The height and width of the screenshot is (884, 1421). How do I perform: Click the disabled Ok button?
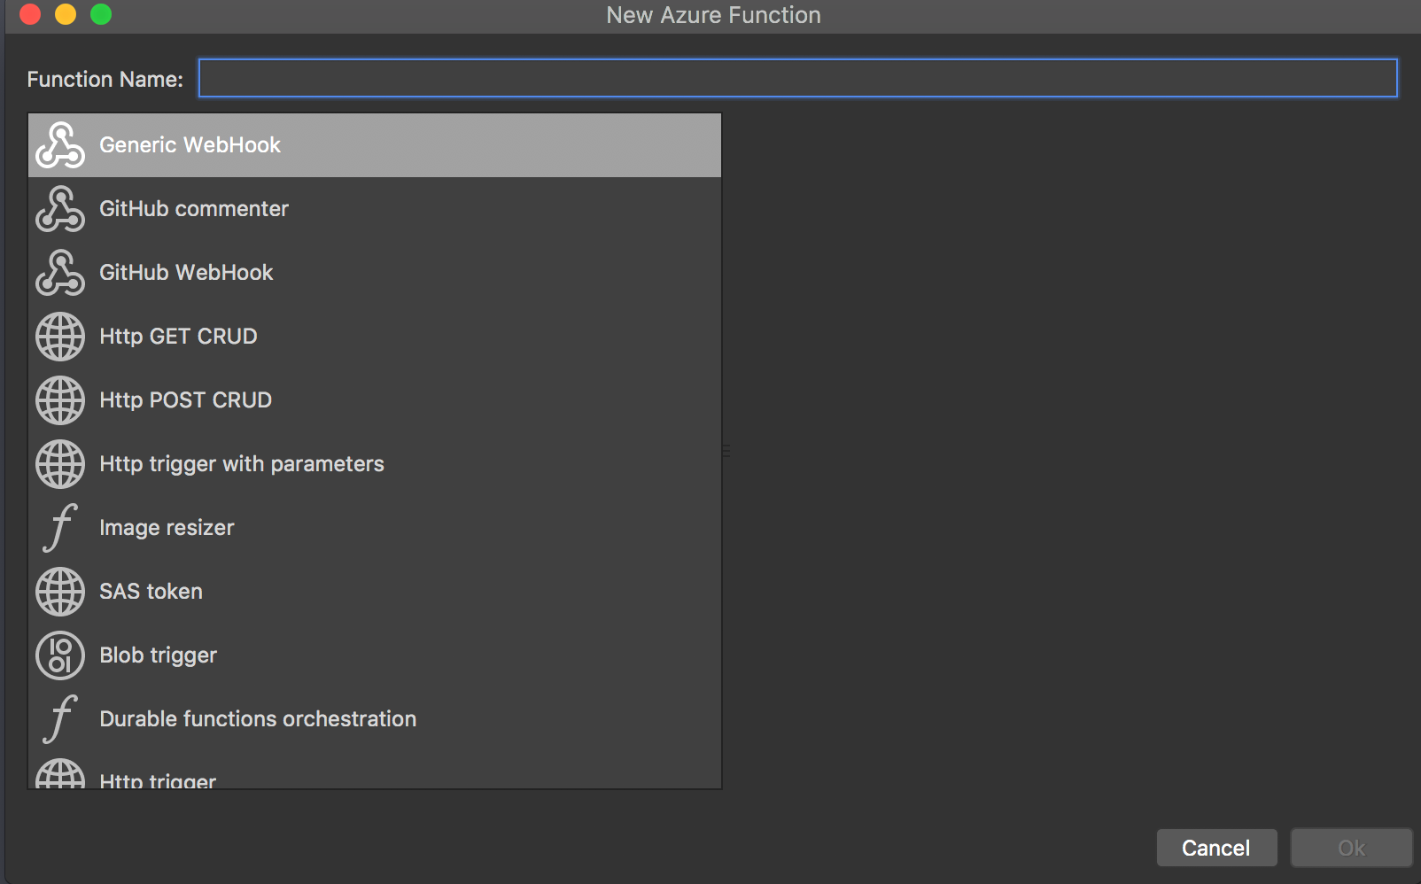(1351, 848)
